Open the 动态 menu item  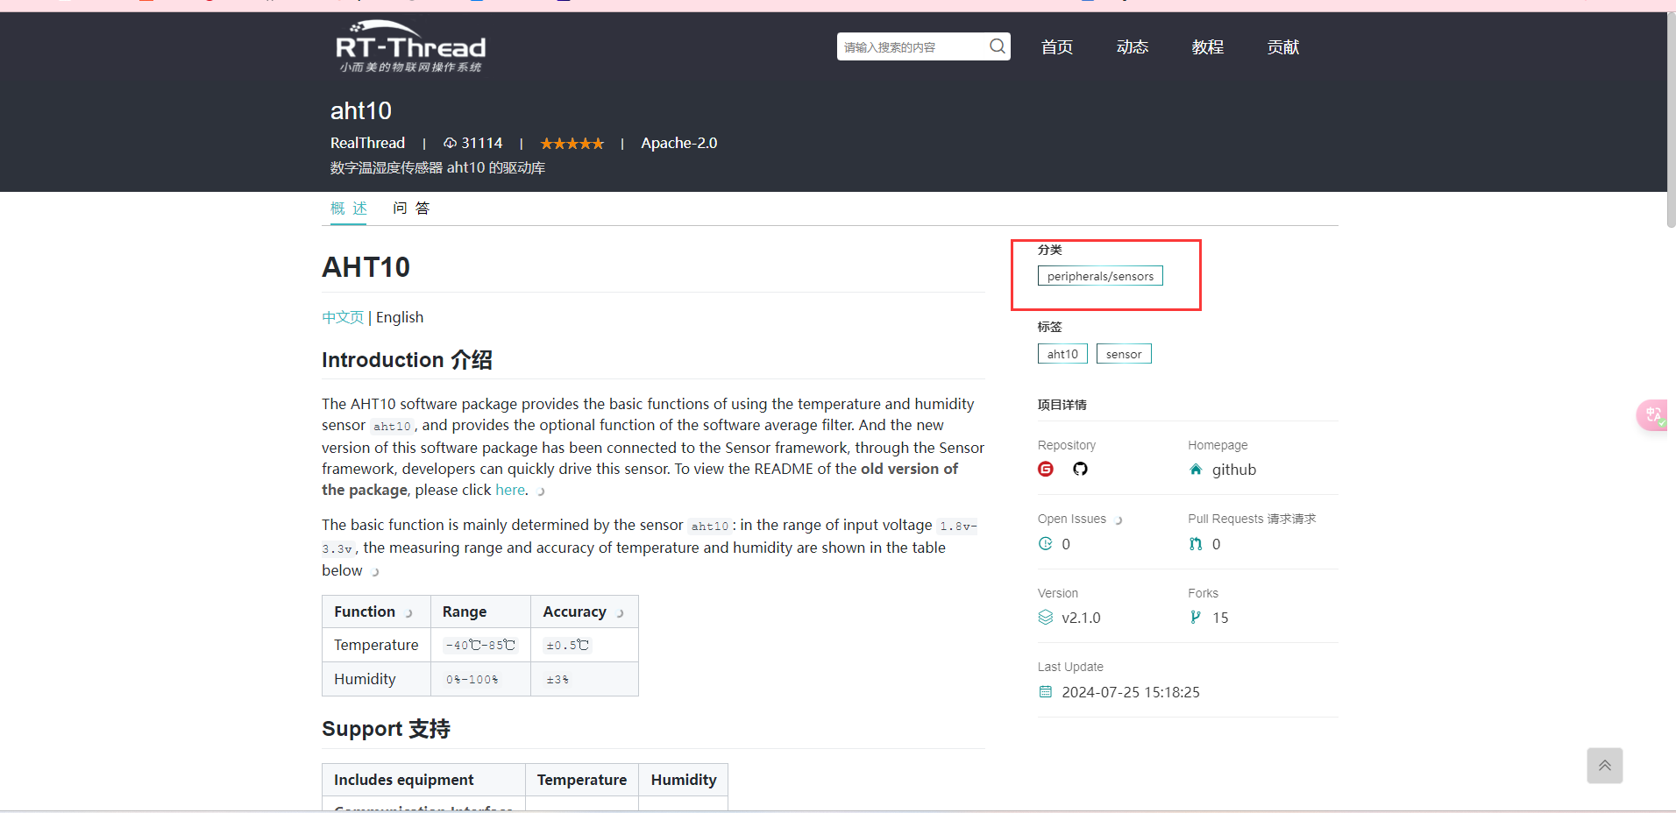click(1133, 47)
